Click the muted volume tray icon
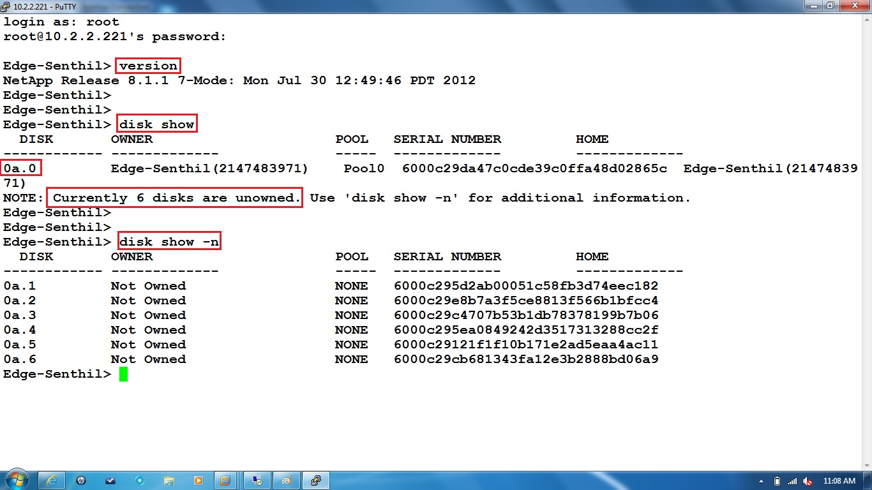872x490 pixels. click(x=808, y=481)
